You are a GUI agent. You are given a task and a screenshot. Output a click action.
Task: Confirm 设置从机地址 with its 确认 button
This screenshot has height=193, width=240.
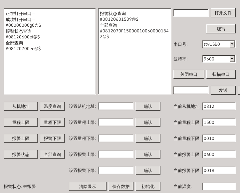148,106
